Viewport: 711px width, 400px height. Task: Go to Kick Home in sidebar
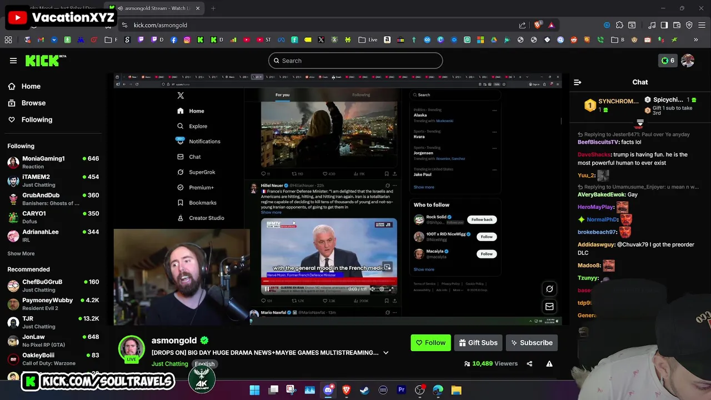point(24,86)
